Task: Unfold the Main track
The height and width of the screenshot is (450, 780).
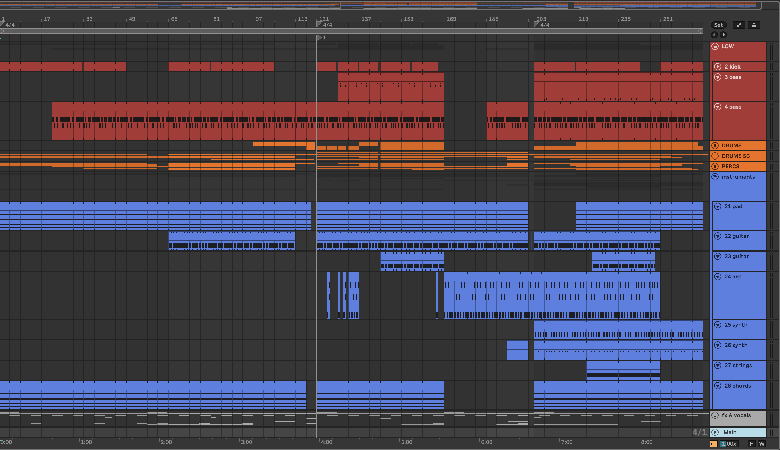Action: point(715,432)
